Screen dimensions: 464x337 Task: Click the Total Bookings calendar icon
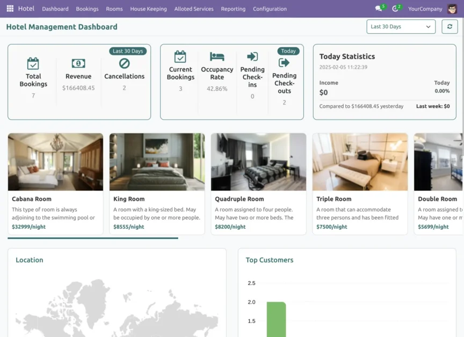33,63
